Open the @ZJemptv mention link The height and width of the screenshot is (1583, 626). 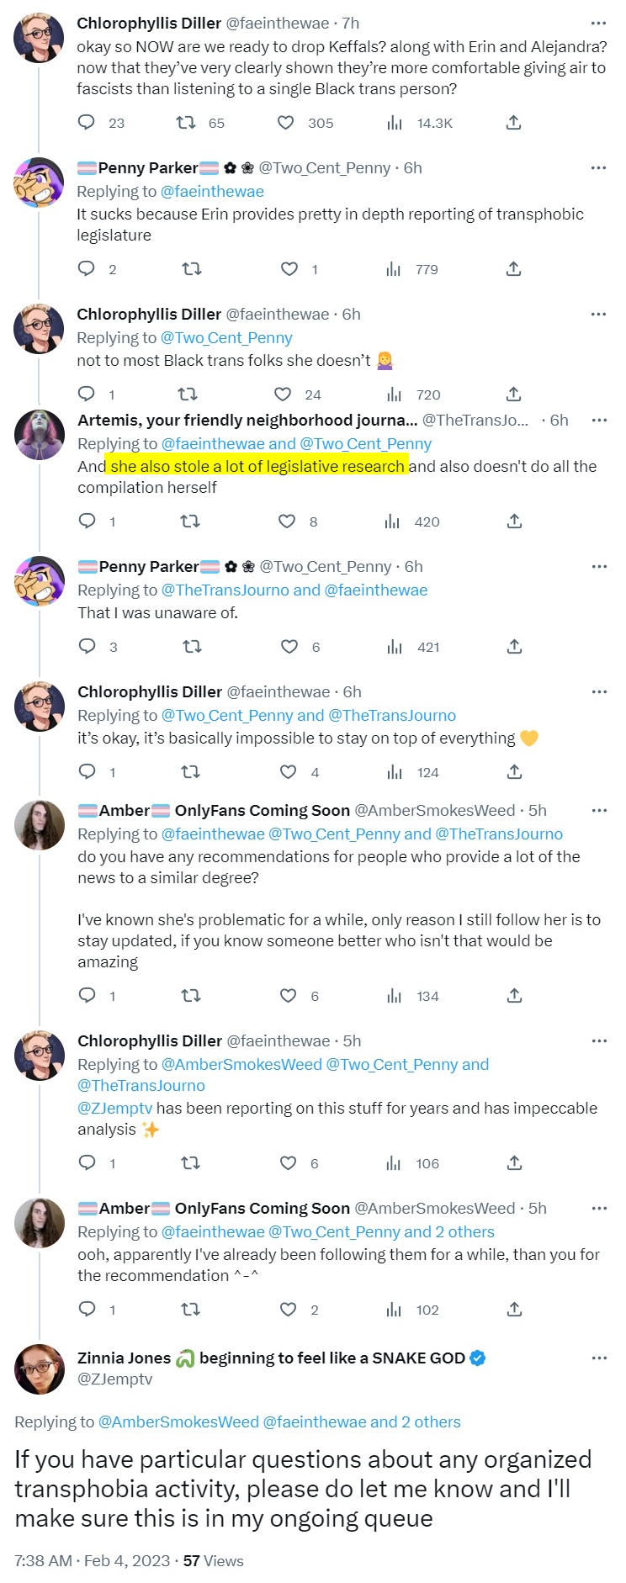[114, 1109]
